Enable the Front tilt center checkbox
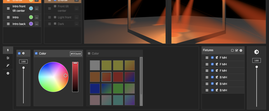 (55, 6)
